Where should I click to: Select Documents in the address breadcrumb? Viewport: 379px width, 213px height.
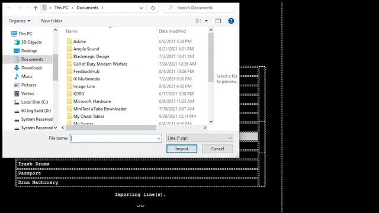coord(87,8)
